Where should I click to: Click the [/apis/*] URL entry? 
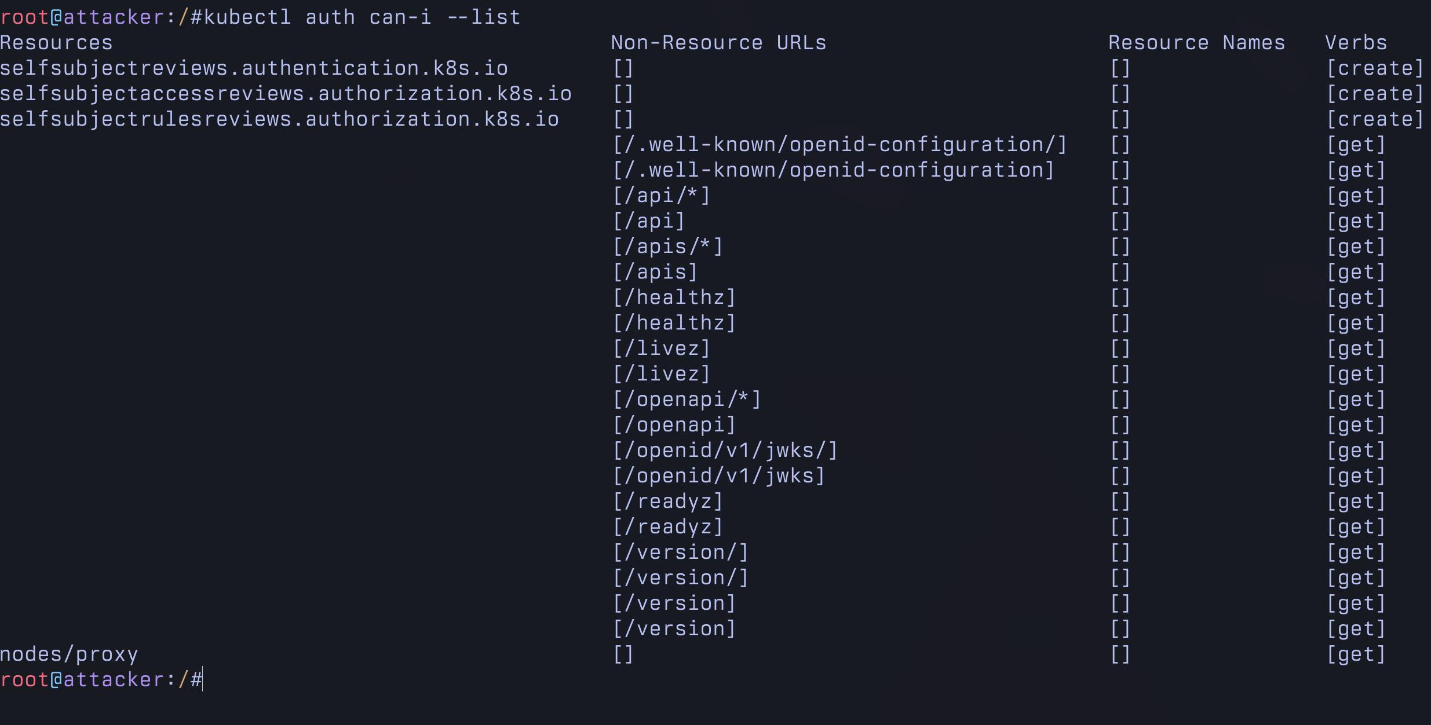click(x=667, y=247)
